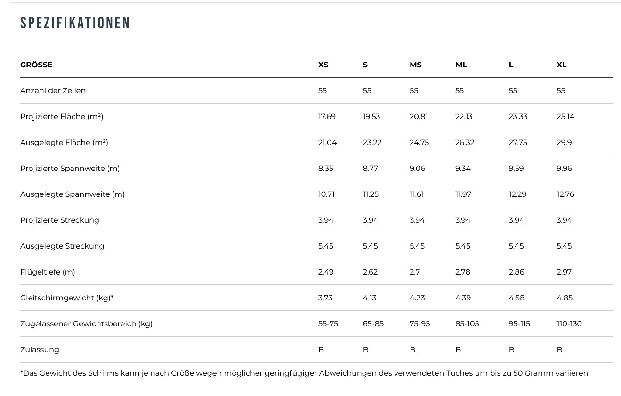Click the Zugelassener Gewichtsbereich (kg) row label
Image resolution: width=621 pixels, height=396 pixels.
point(86,324)
